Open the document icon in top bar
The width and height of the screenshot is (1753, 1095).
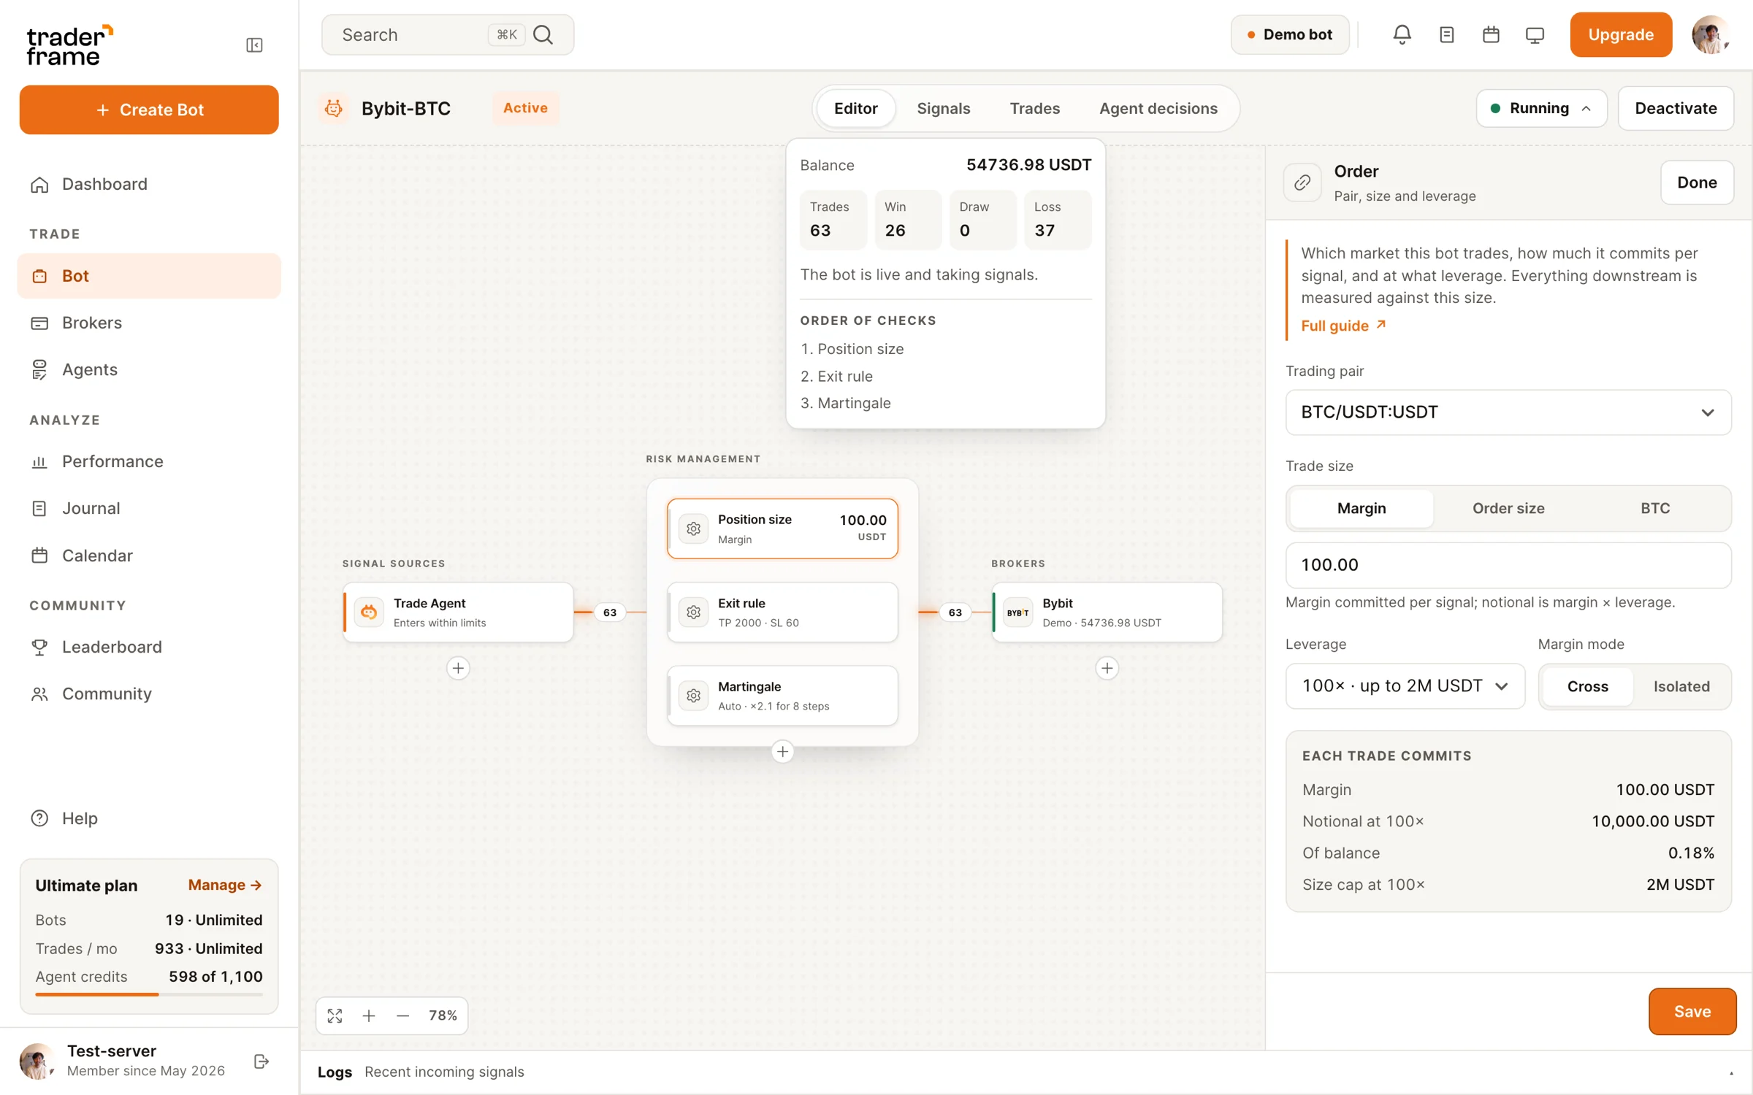coord(1446,34)
